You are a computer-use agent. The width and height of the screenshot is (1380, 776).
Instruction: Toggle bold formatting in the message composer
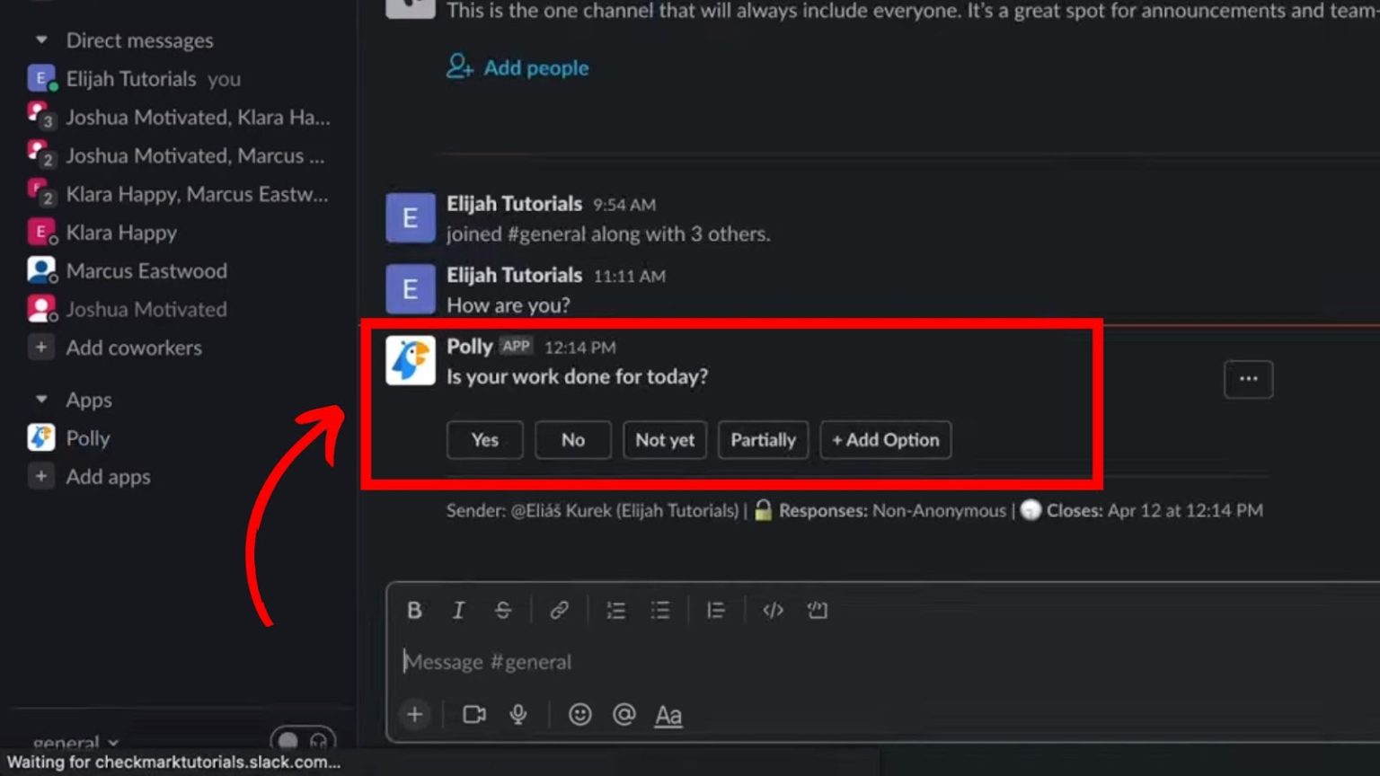point(414,610)
